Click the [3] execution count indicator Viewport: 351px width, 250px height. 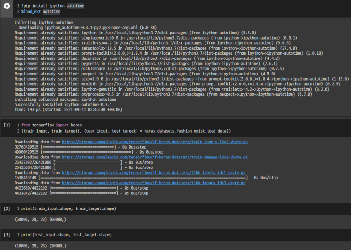(x=7, y=235)
